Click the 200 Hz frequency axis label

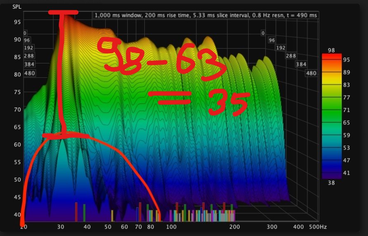tap(234, 227)
